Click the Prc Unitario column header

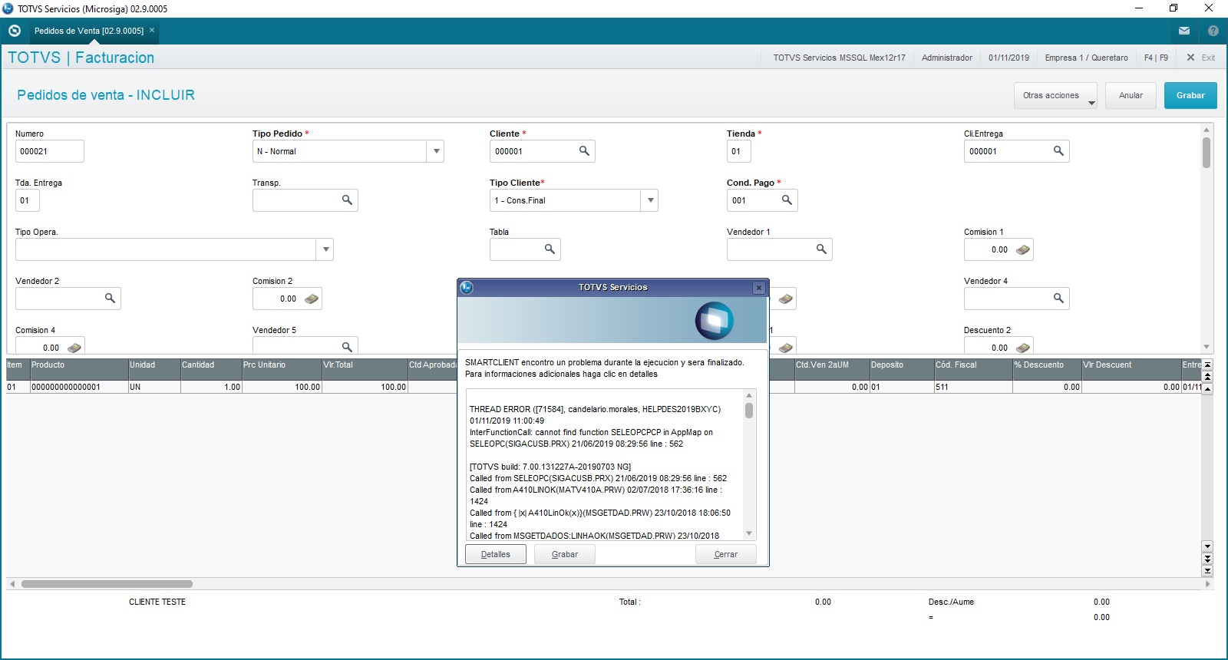point(282,369)
